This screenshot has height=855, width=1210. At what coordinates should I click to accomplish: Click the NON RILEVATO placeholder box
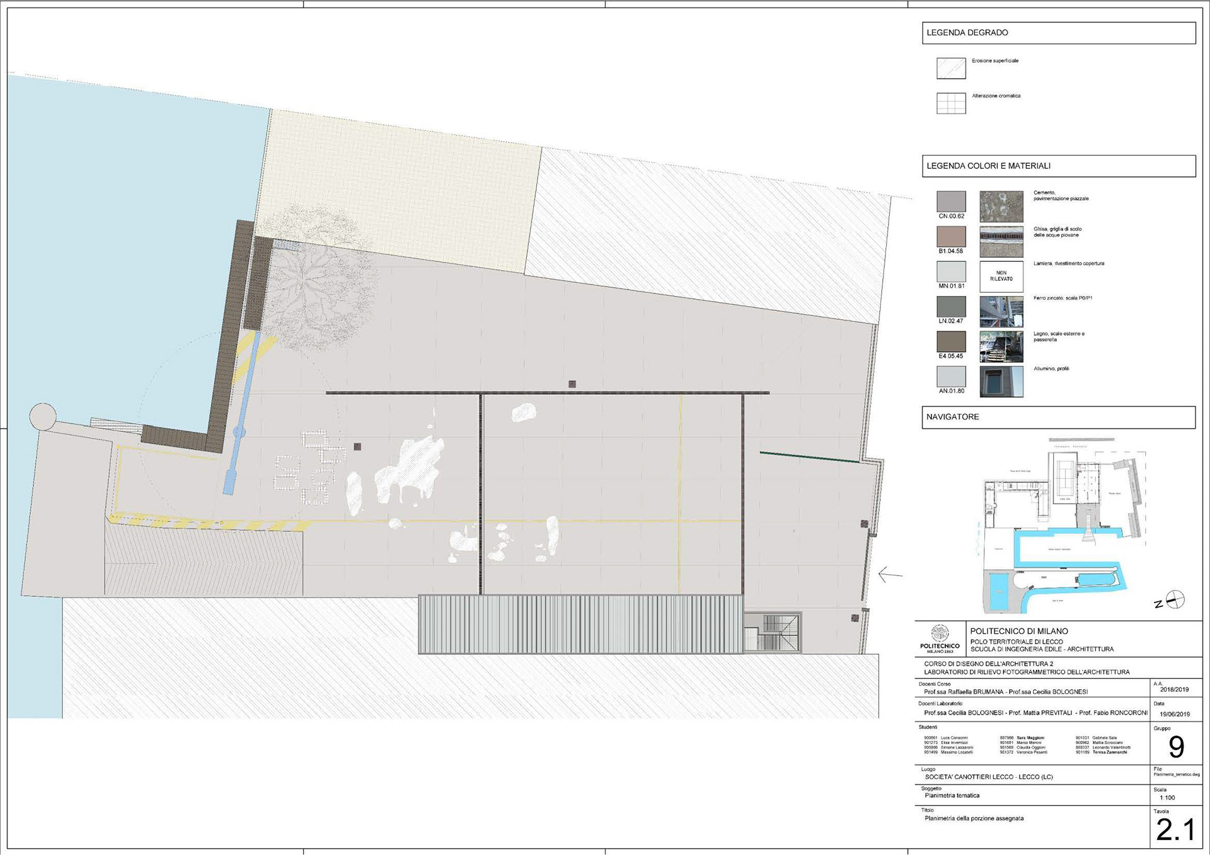[1001, 276]
